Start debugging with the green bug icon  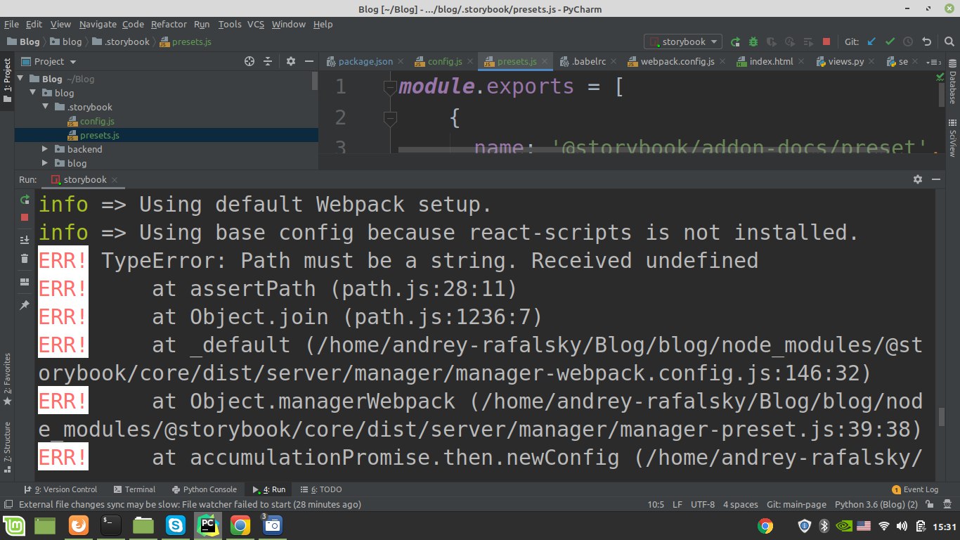click(x=753, y=41)
